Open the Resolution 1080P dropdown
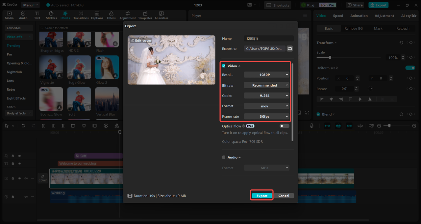 (266, 75)
